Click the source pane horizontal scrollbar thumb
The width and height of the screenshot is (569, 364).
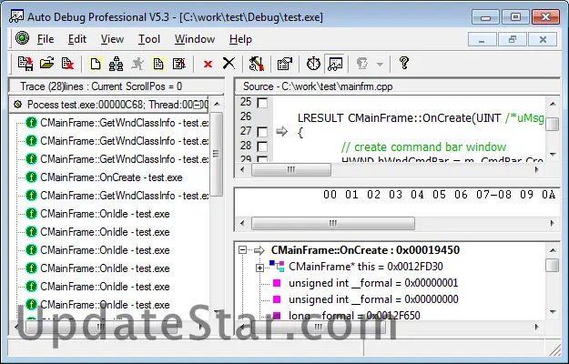[291, 169]
